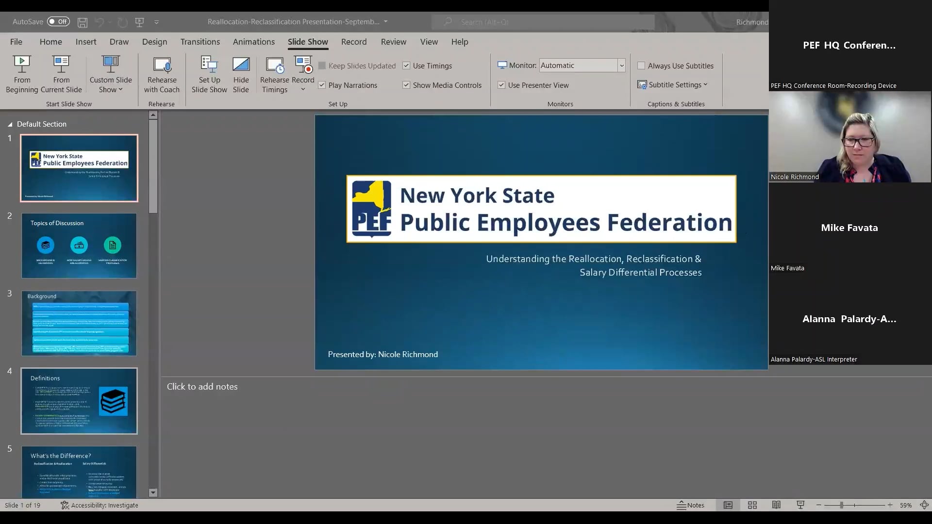The width and height of the screenshot is (932, 524).
Task: Click the zoom in plus button
Action: click(x=890, y=505)
